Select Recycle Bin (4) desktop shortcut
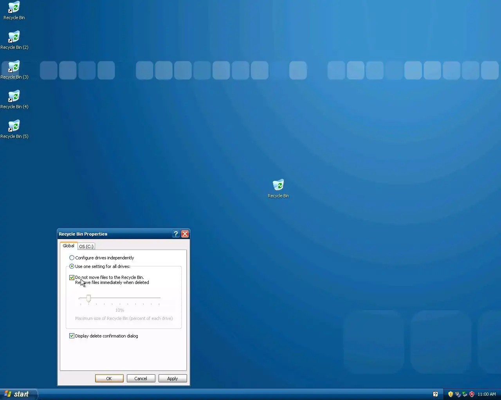The width and height of the screenshot is (501, 400). [x=14, y=100]
